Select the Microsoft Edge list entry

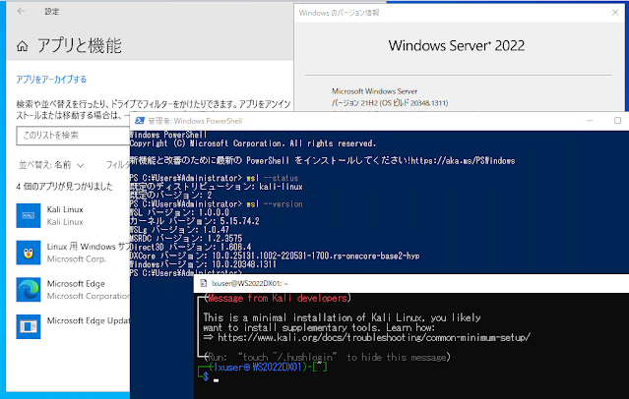pyautogui.click(x=89, y=290)
